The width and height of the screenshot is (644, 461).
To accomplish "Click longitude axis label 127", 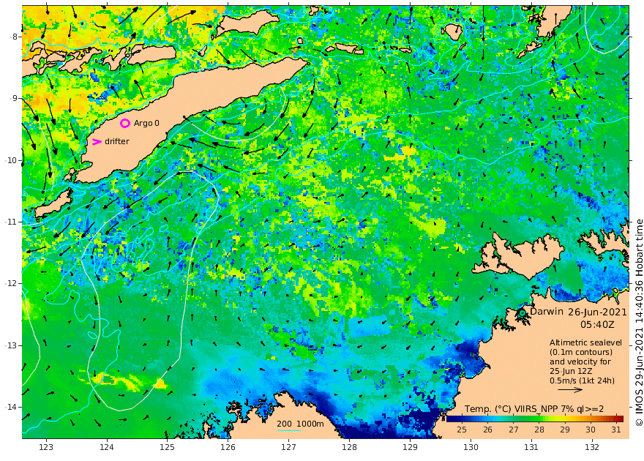I will pyautogui.click(x=289, y=447).
